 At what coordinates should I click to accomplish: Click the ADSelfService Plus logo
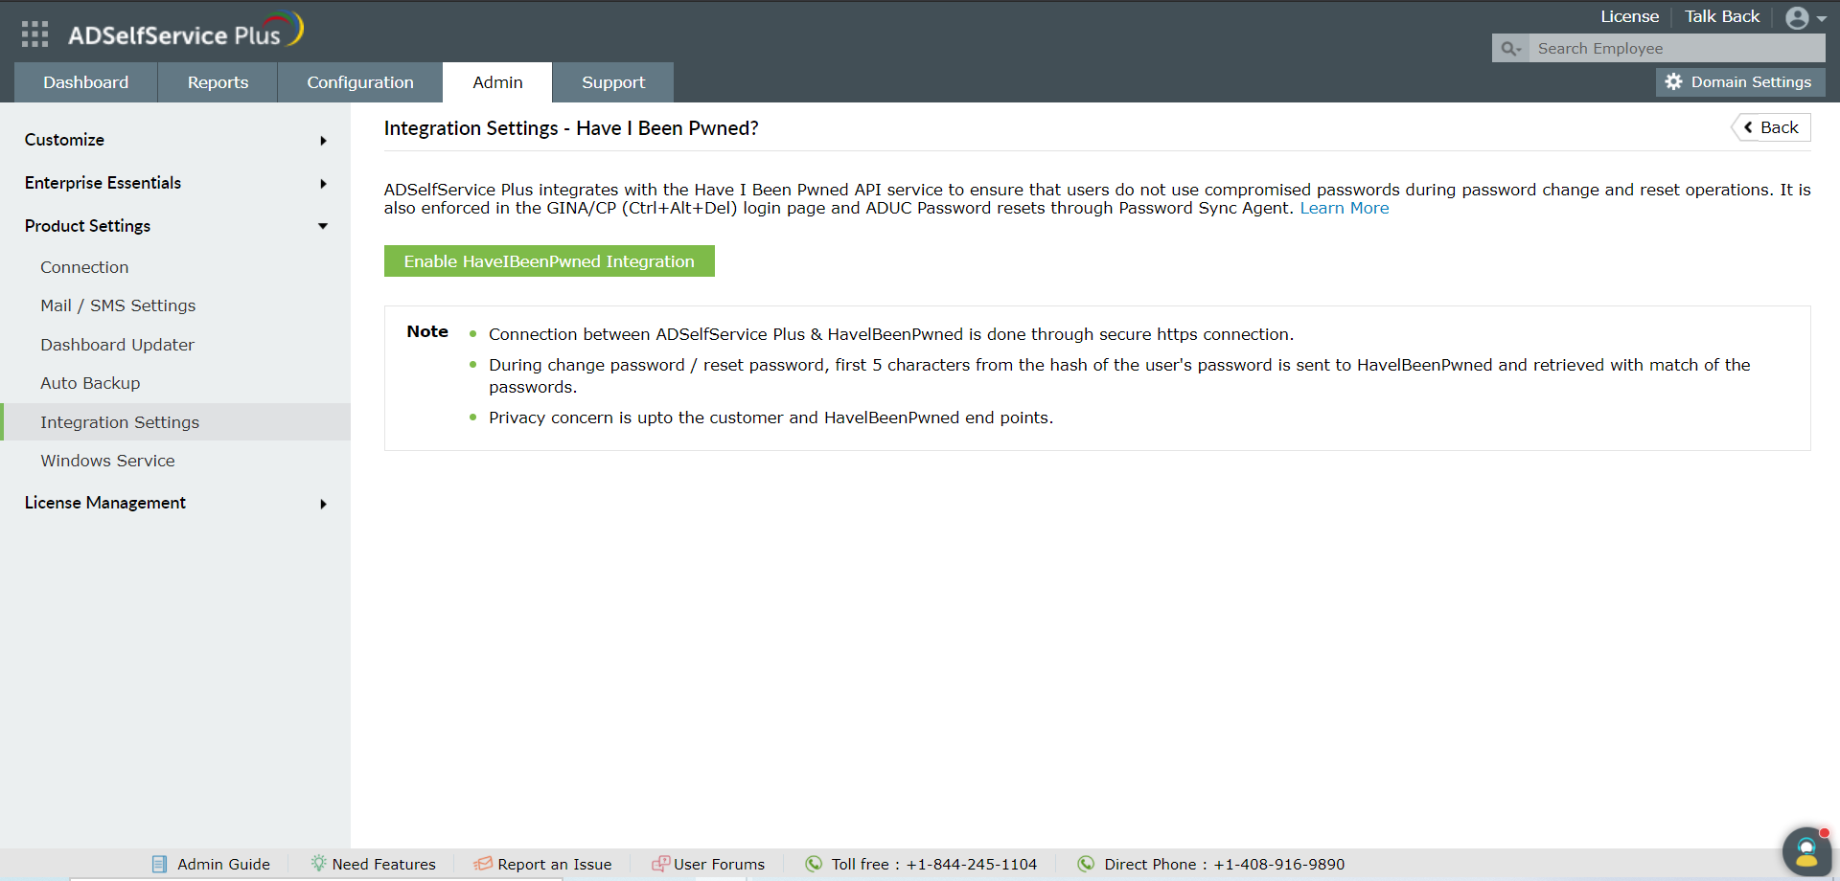186,31
